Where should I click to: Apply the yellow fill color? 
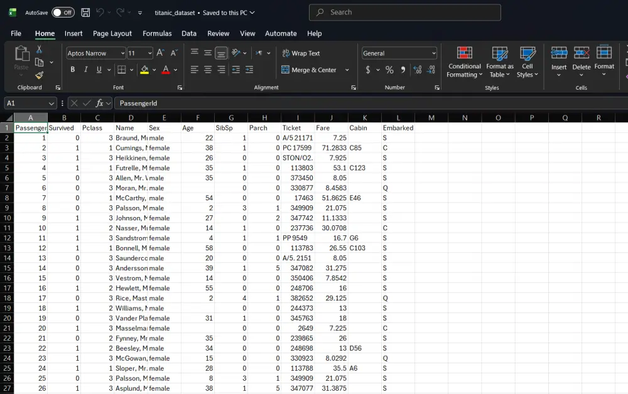[144, 70]
